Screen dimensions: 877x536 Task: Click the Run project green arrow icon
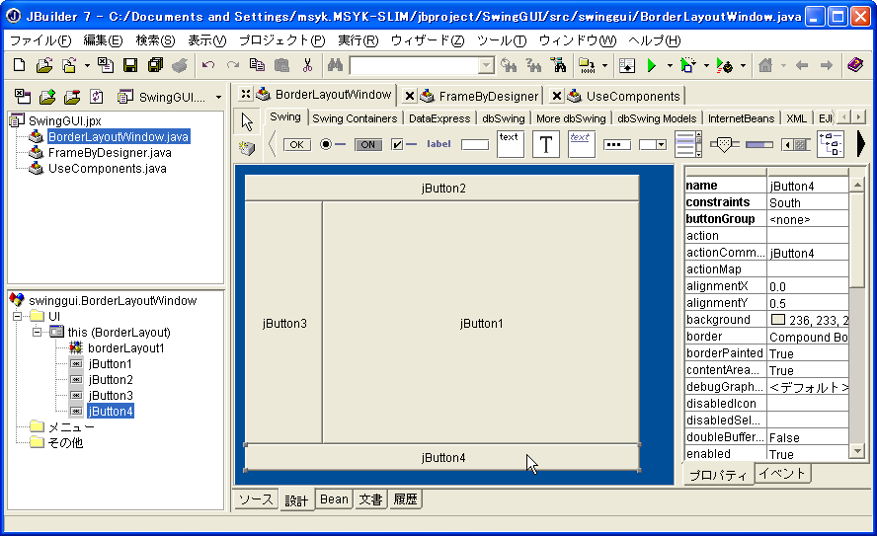tap(651, 65)
